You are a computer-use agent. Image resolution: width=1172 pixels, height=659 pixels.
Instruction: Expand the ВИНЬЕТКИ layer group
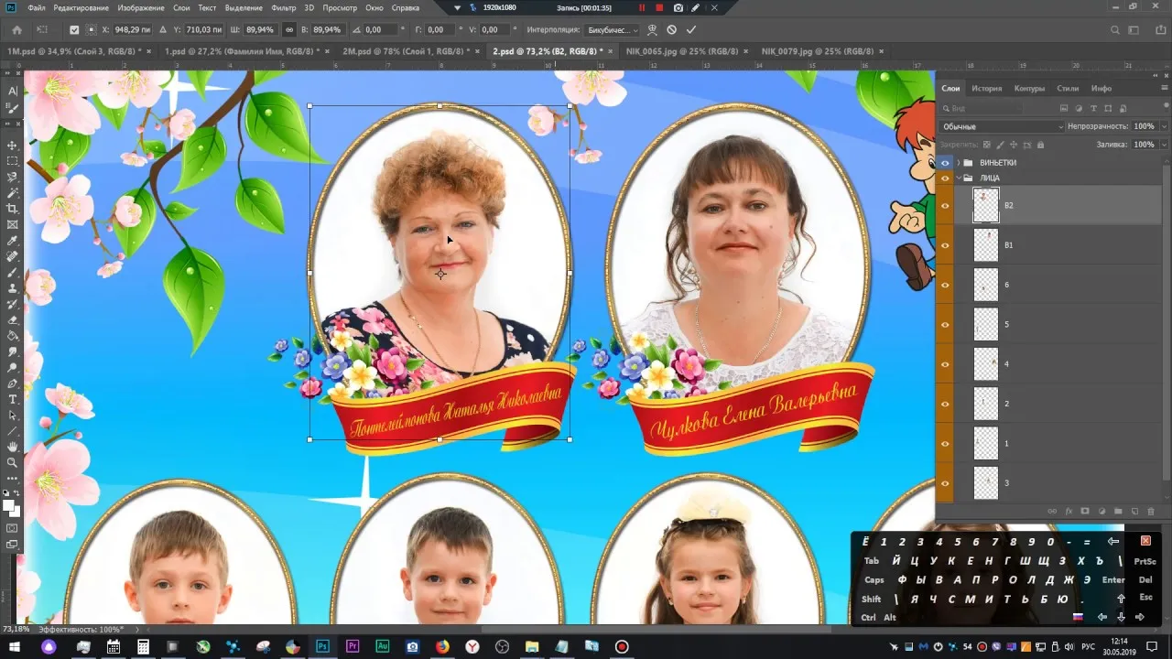pyautogui.click(x=959, y=163)
